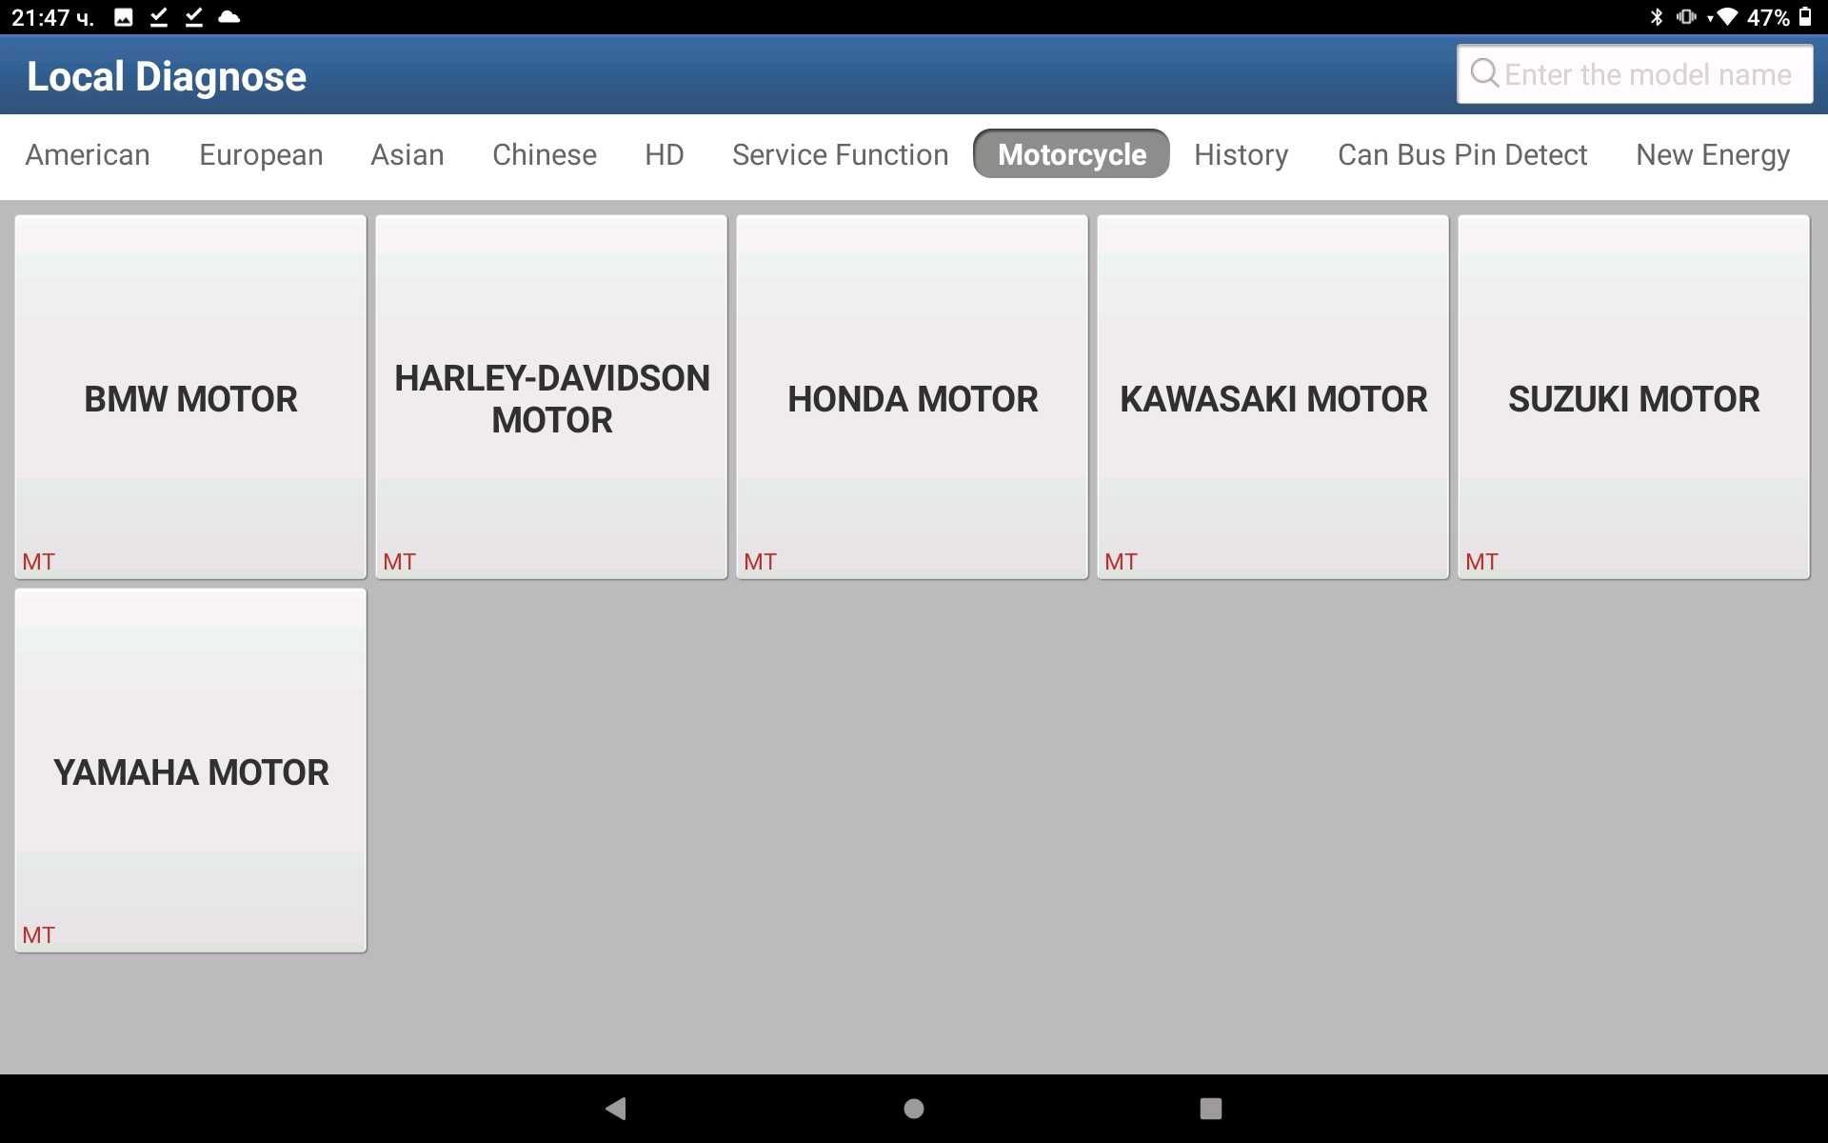1828x1143 pixels.
Task: Open Chinese vehicles category list
Action: 545,152
